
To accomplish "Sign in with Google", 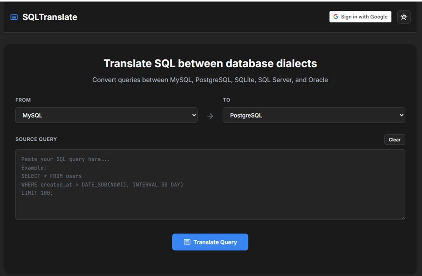I will 360,17.
